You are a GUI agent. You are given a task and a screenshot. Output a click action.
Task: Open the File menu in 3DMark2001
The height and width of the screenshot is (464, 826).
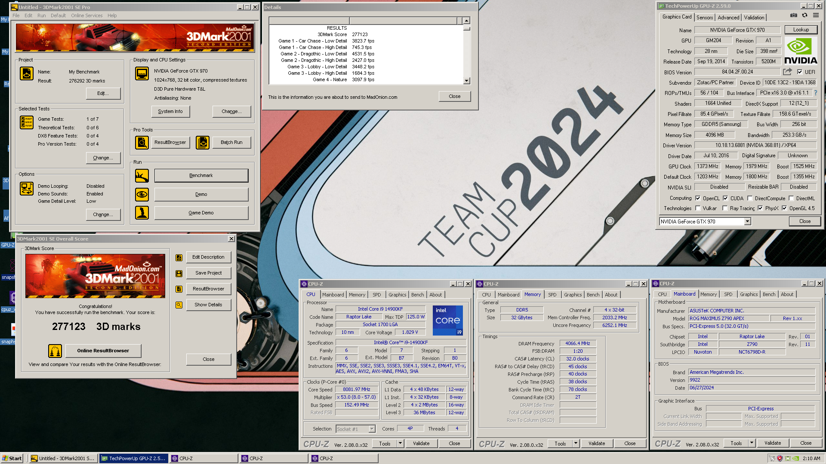pyautogui.click(x=16, y=15)
